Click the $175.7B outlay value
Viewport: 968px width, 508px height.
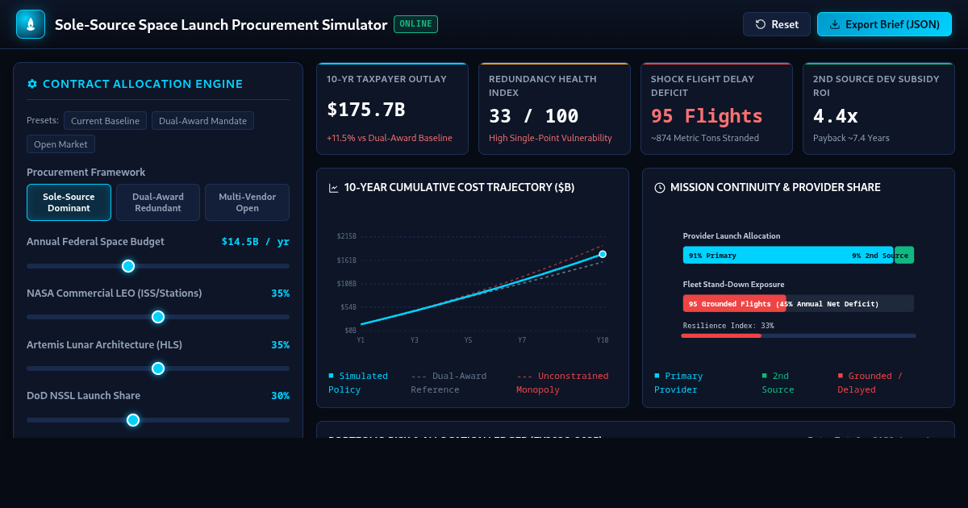tap(366, 110)
